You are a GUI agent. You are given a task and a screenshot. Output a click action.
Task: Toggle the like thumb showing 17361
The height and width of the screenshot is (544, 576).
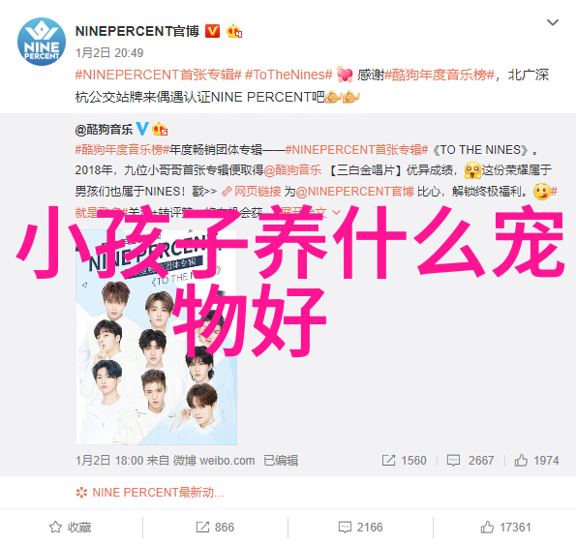(506, 528)
